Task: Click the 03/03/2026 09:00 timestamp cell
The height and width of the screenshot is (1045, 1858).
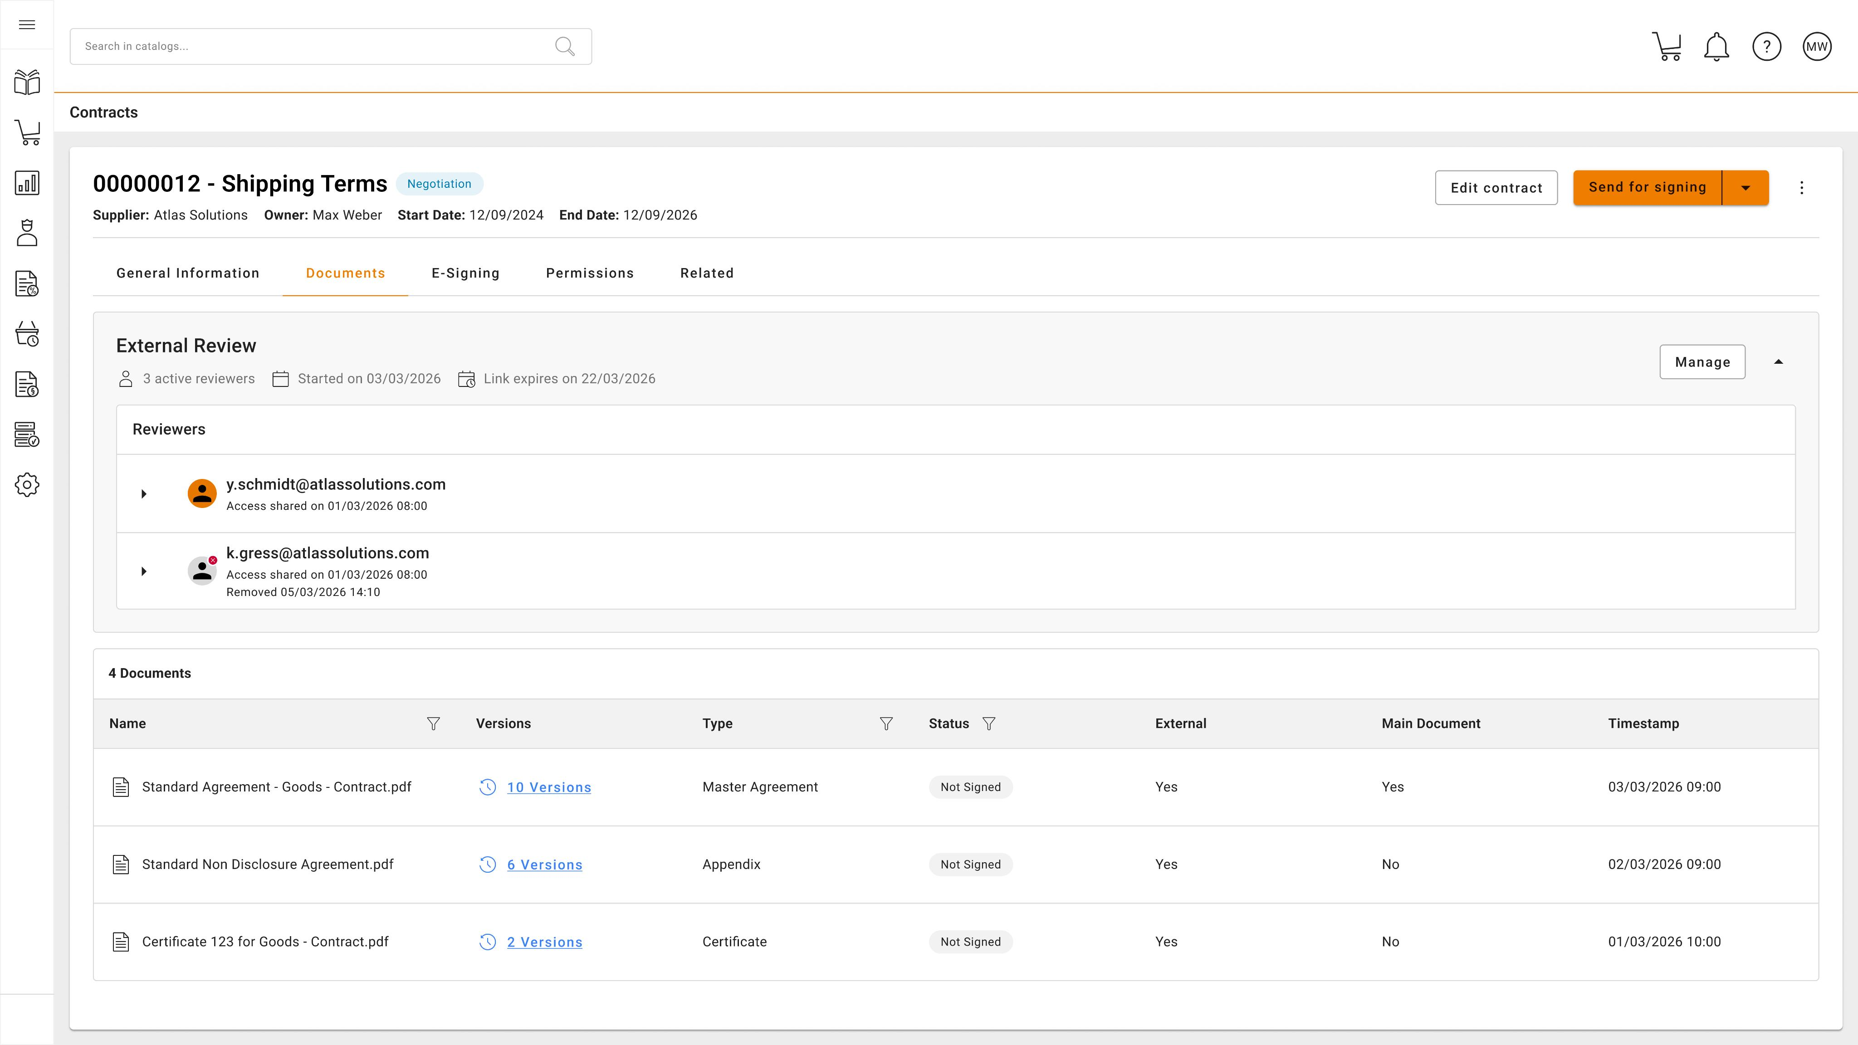Action: [x=1664, y=787]
